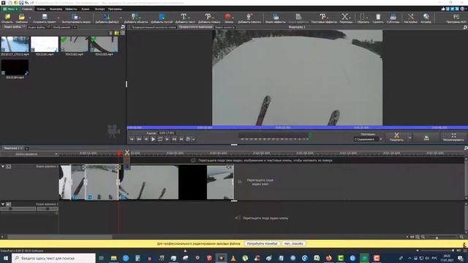This screenshot has height=263, width=468.
Task: Adjust the timeline zoom slider
Action: click(437, 237)
